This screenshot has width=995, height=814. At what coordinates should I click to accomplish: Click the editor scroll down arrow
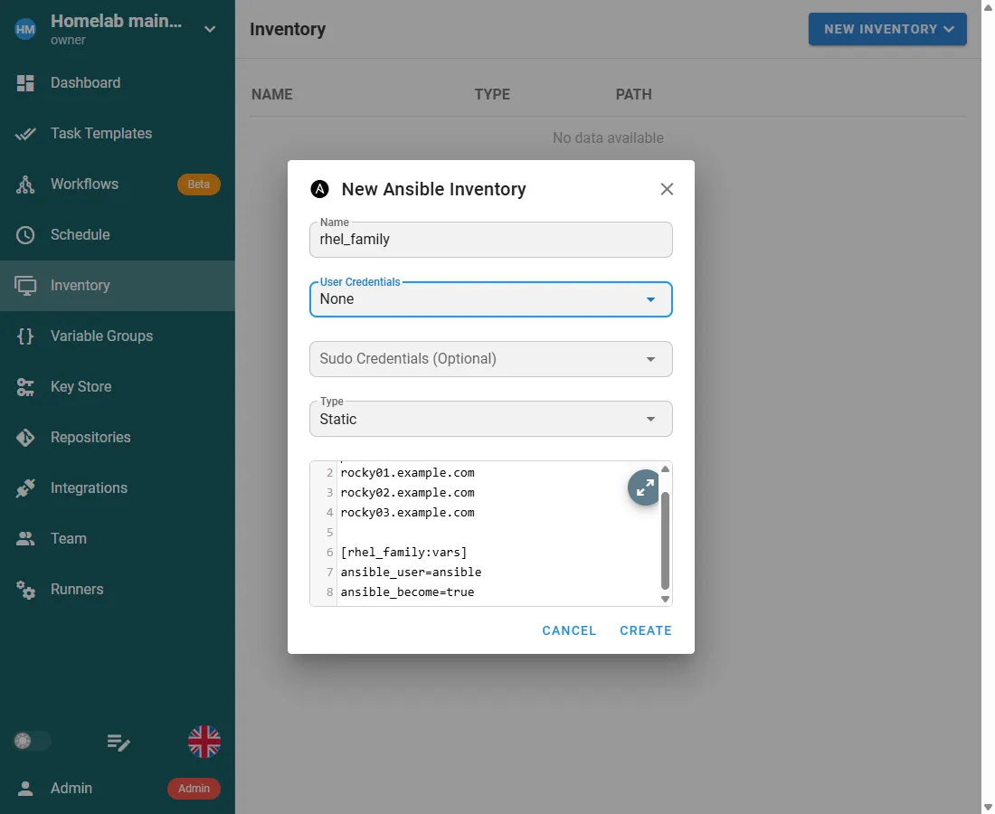[665, 599]
